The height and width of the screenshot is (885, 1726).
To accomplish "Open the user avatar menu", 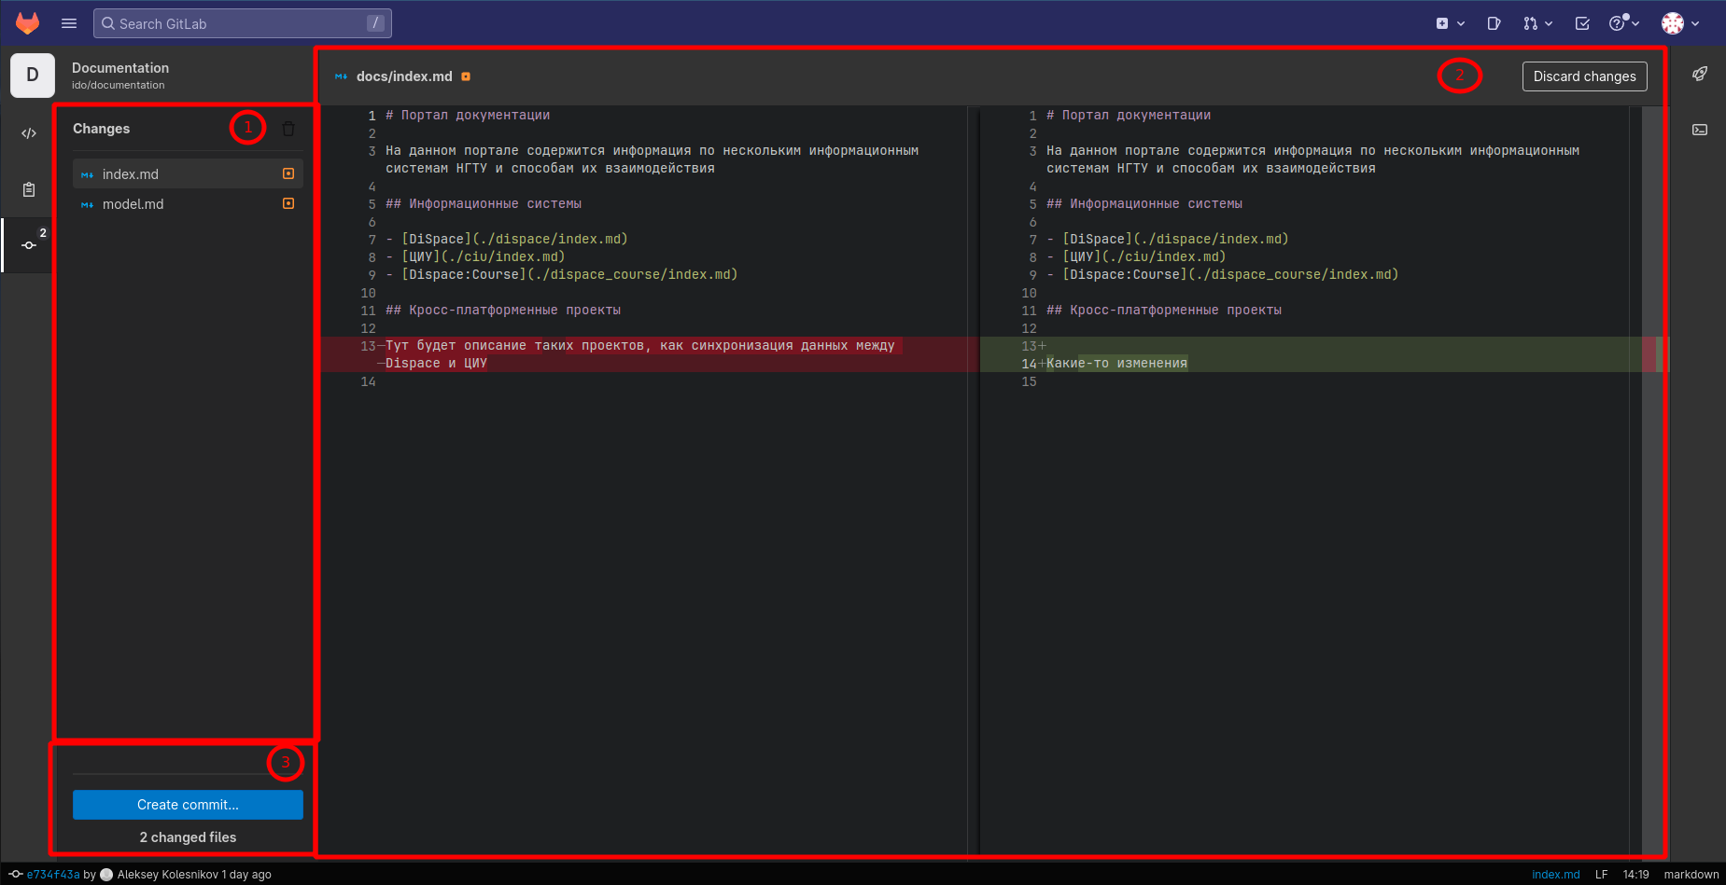I will (1680, 23).
